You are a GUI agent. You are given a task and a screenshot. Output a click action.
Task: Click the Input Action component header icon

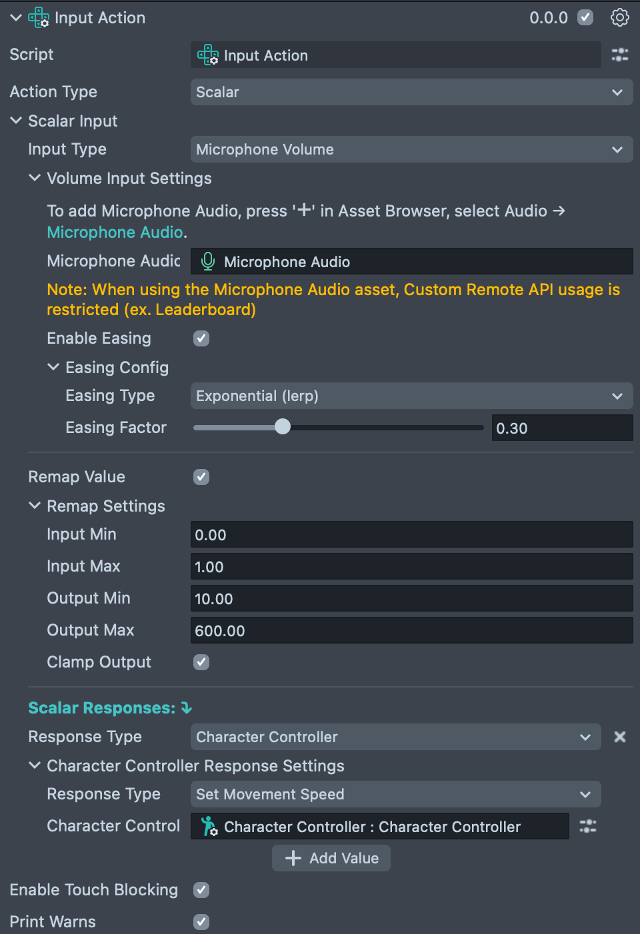39,17
